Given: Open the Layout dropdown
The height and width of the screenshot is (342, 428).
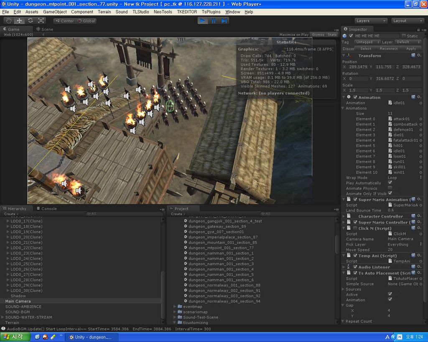Looking at the screenshot, I should [407, 21].
